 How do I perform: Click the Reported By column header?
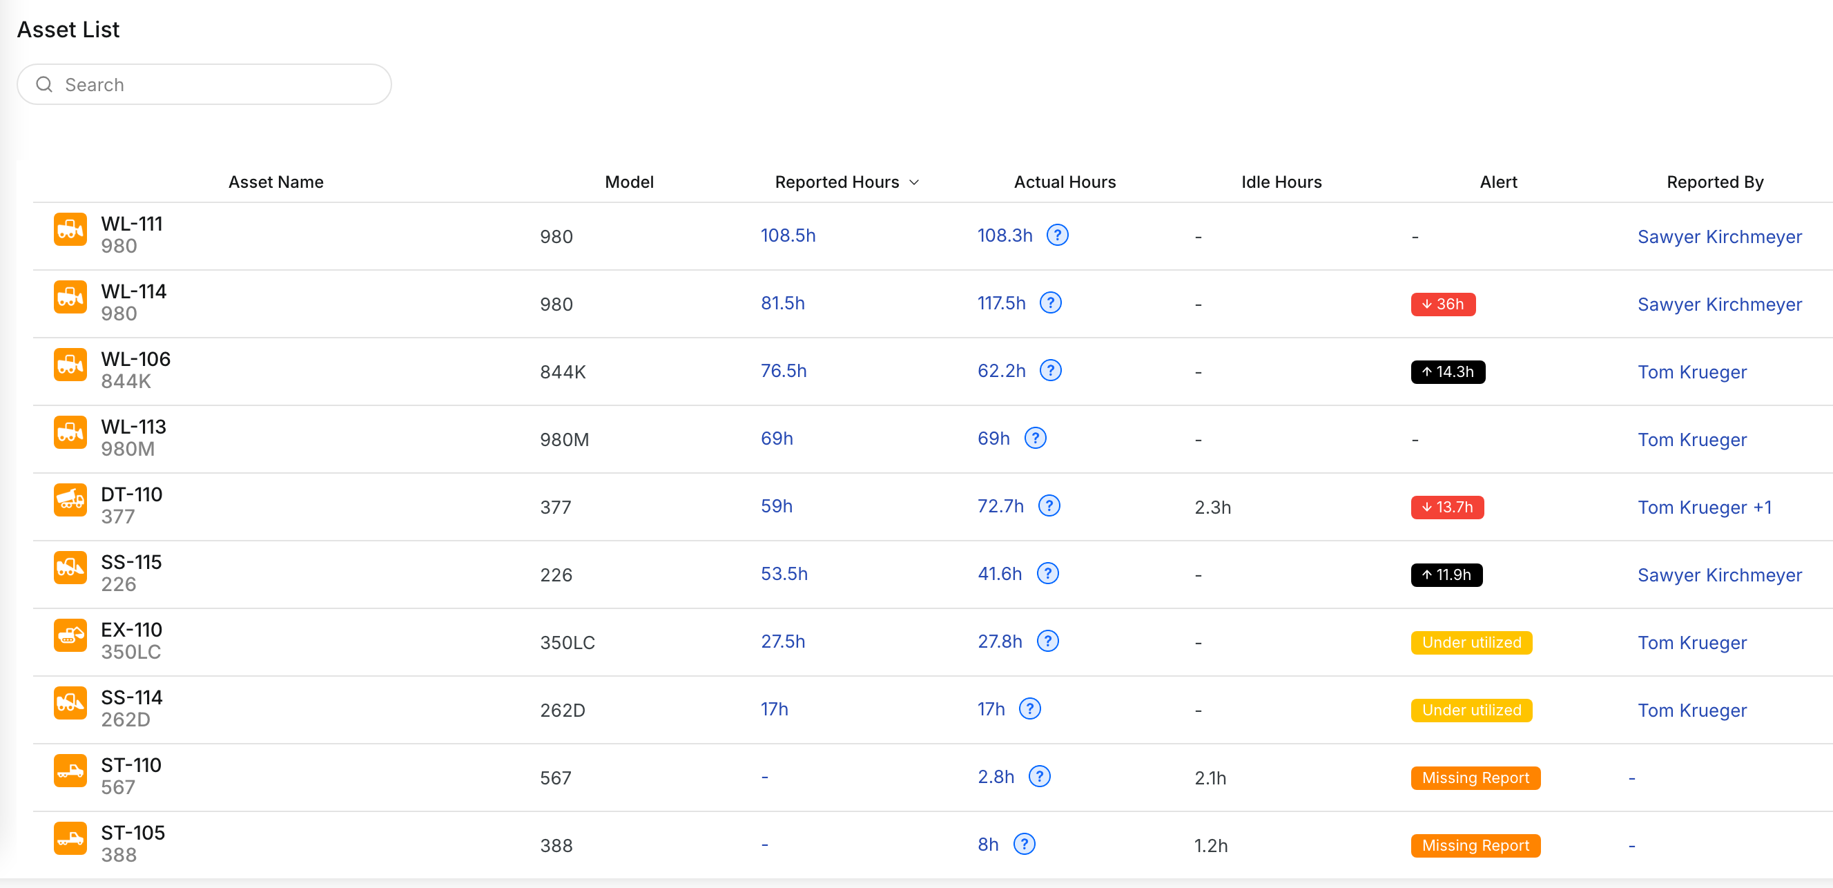coord(1715,182)
